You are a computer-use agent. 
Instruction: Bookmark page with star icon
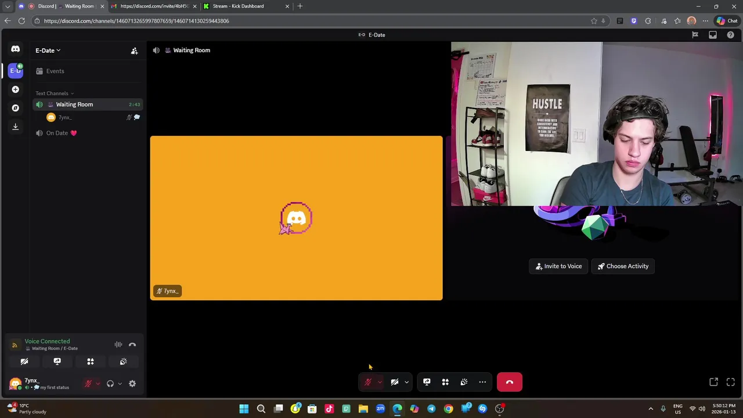click(x=593, y=21)
